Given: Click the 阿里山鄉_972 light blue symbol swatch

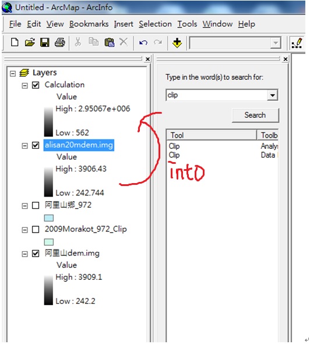Looking at the screenshot, I should tap(49, 218).
